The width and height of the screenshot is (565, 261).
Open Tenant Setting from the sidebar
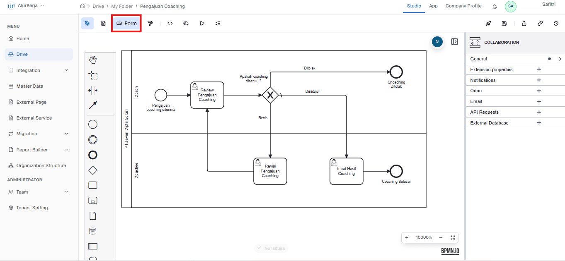[x=32, y=207]
